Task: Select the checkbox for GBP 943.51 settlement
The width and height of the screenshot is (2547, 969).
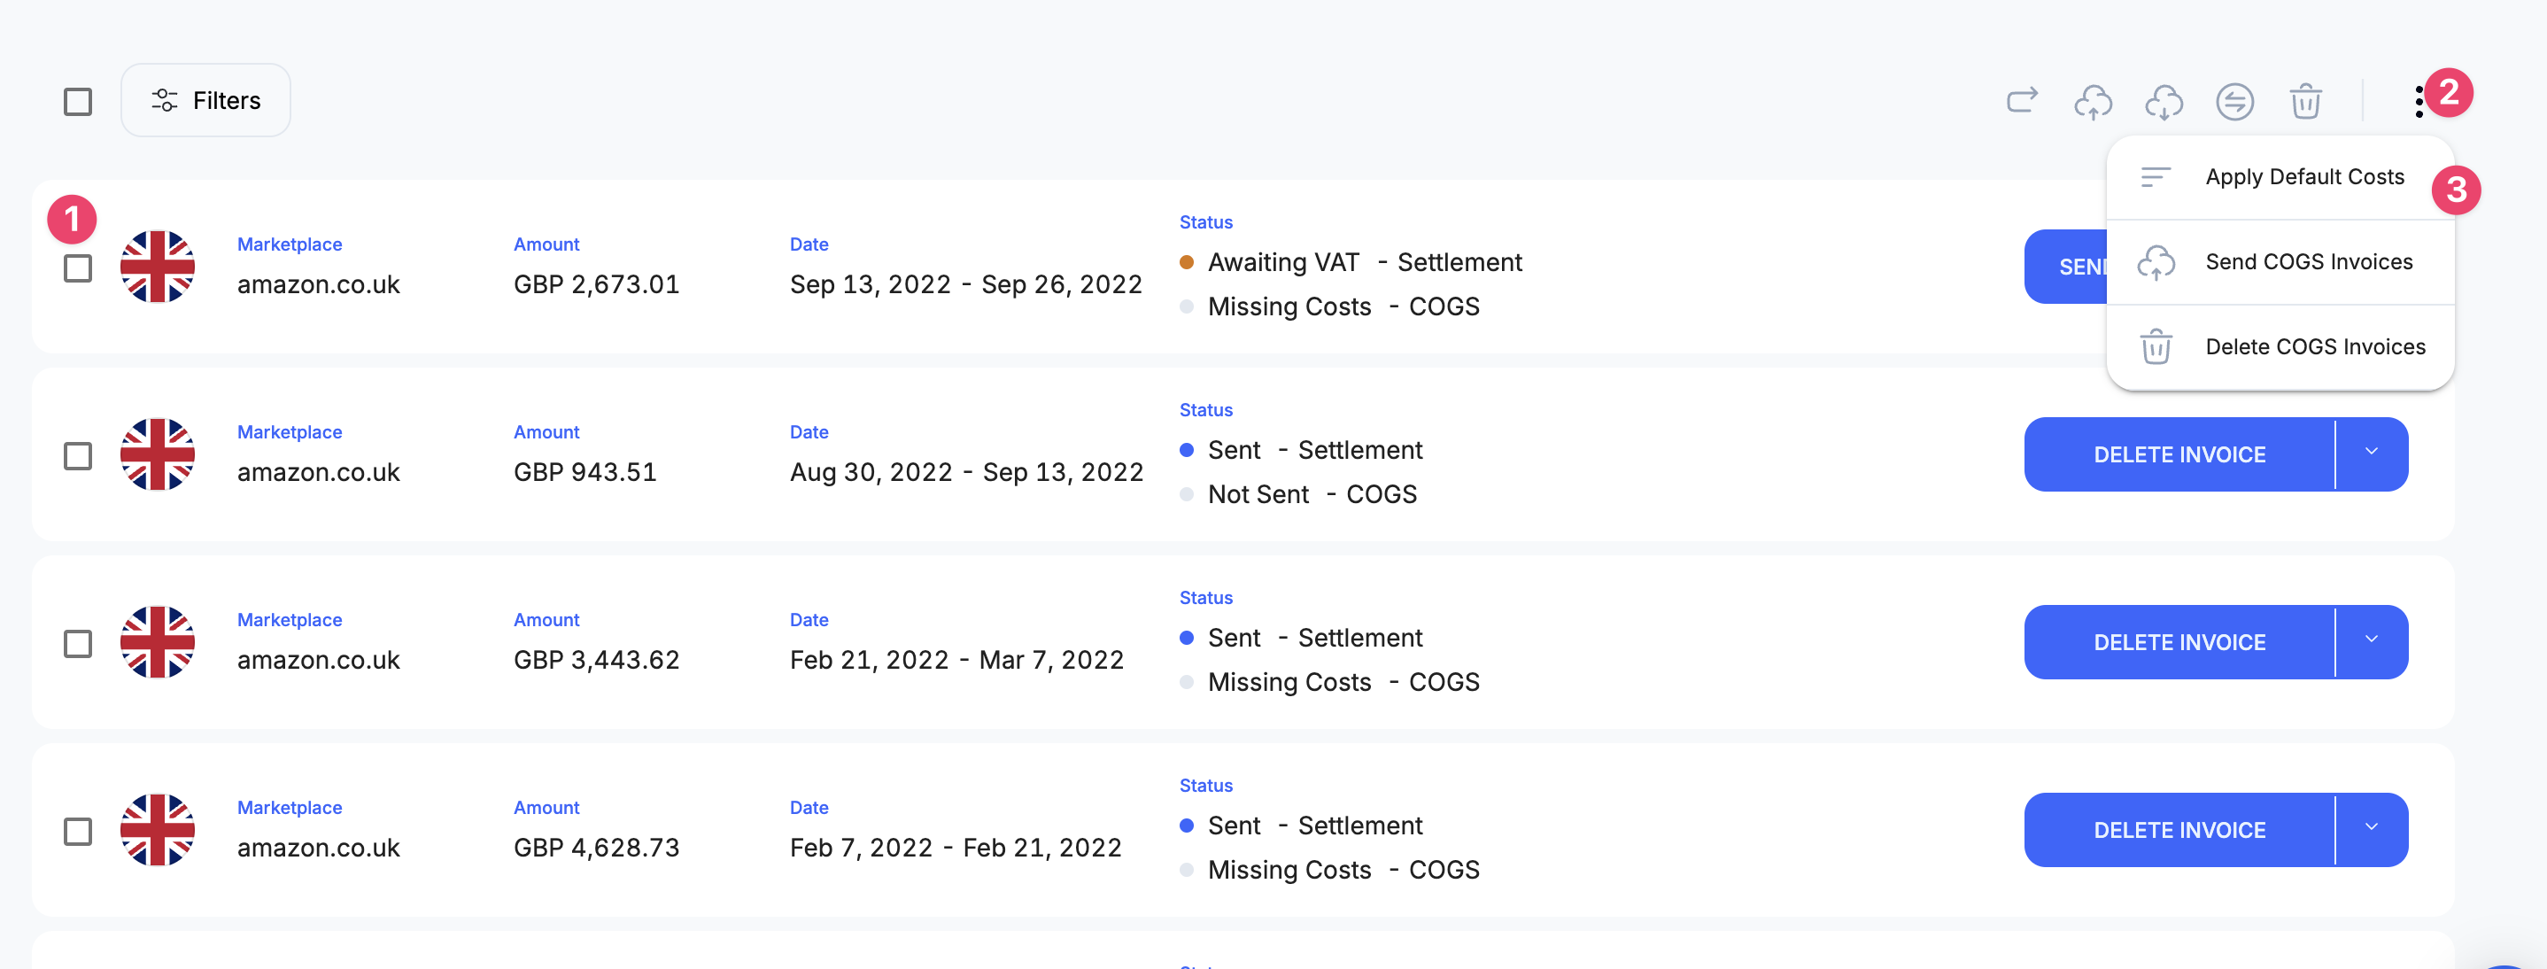Action: 78,456
